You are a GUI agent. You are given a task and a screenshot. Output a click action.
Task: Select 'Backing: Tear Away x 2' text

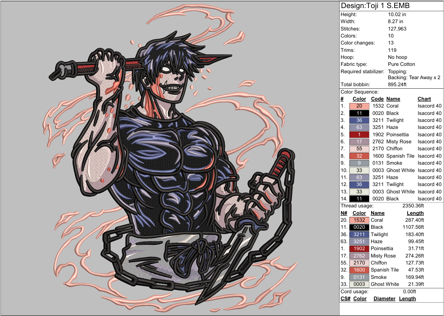coord(414,77)
